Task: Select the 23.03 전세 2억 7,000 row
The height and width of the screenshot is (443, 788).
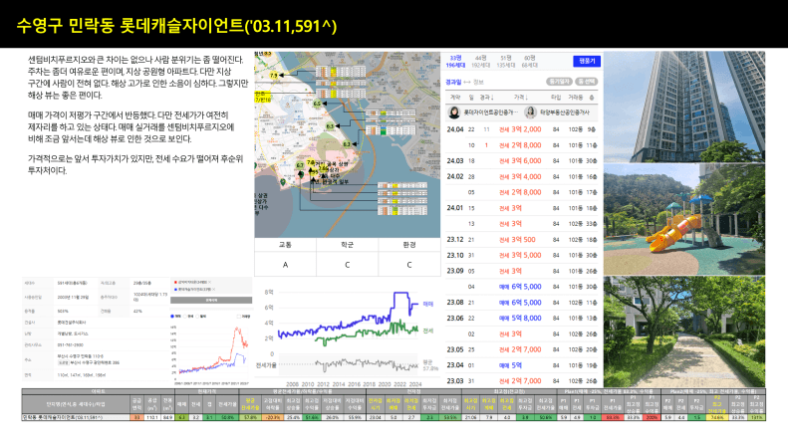Action: 522,380
